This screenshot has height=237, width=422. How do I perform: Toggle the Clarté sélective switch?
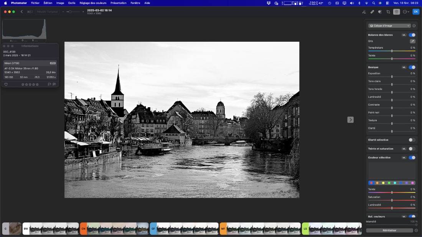click(412, 140)
